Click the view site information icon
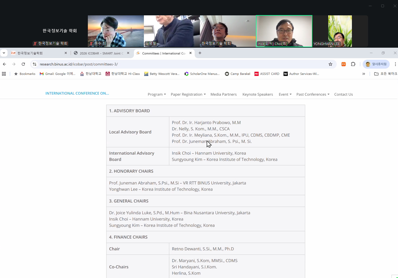 pyautogui.click(x=34, y=64)
